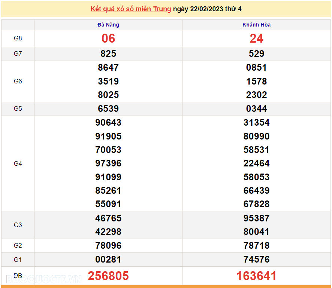Select the G2 row label
Image resolution: width=332 pixels, height=288 pixels.
click(18, 245)
